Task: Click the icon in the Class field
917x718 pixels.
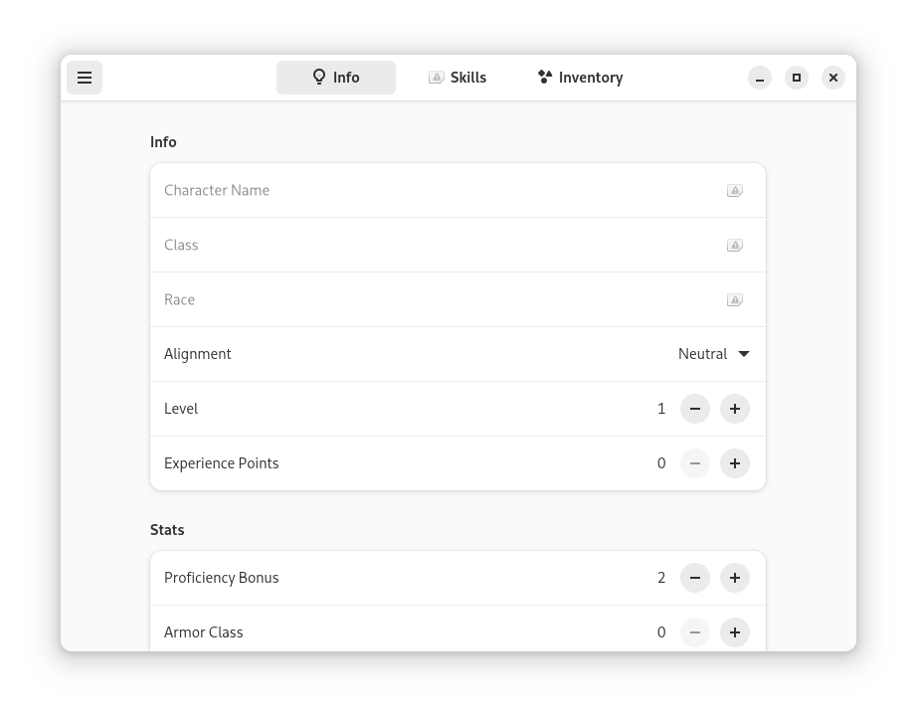Action: point(735,245)
